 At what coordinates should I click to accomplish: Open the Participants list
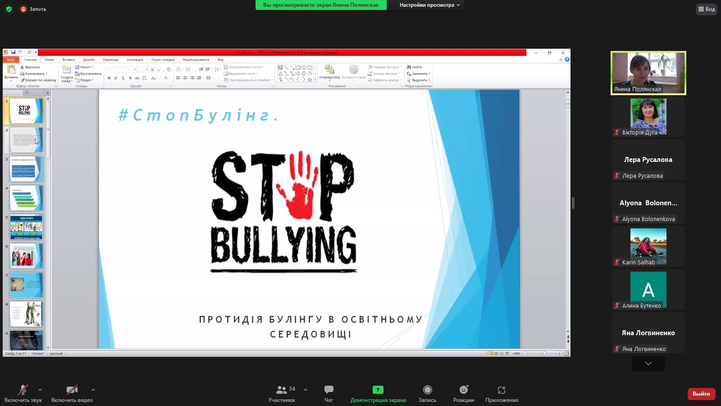coord(282,390)
